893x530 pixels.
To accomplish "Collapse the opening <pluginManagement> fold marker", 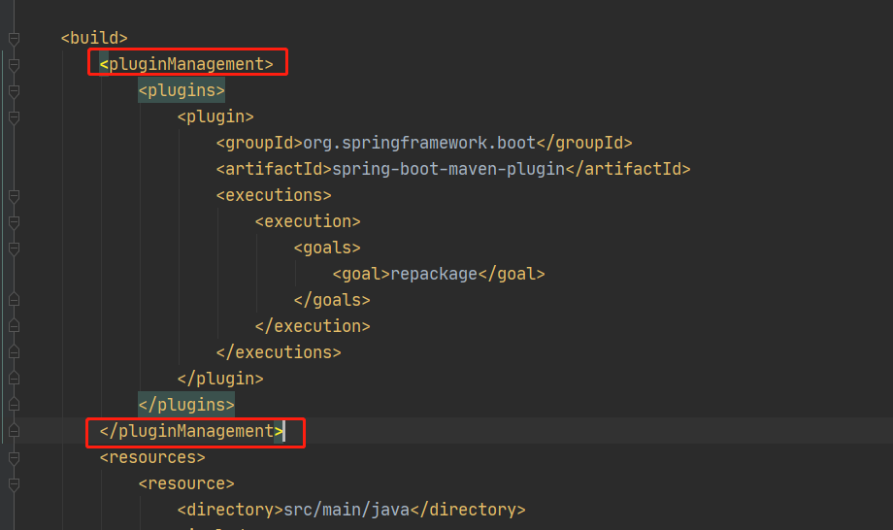I will tap(14, 64).
